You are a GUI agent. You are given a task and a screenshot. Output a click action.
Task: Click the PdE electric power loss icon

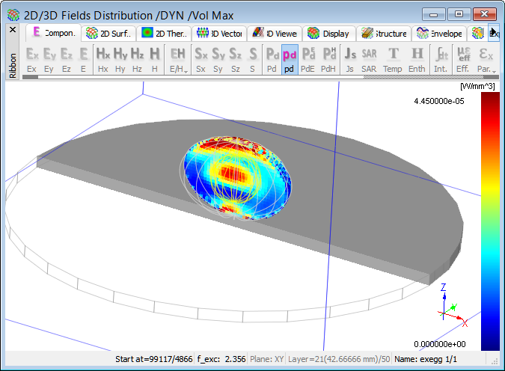tap(307, 58)
